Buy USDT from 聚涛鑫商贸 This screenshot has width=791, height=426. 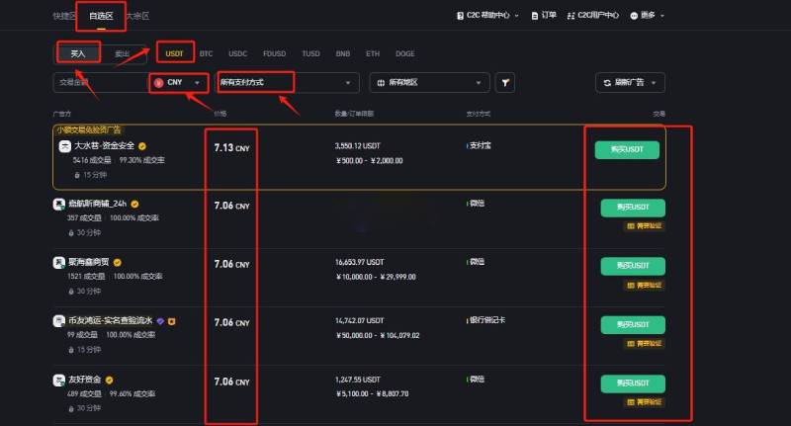click(x=633, y=266)
